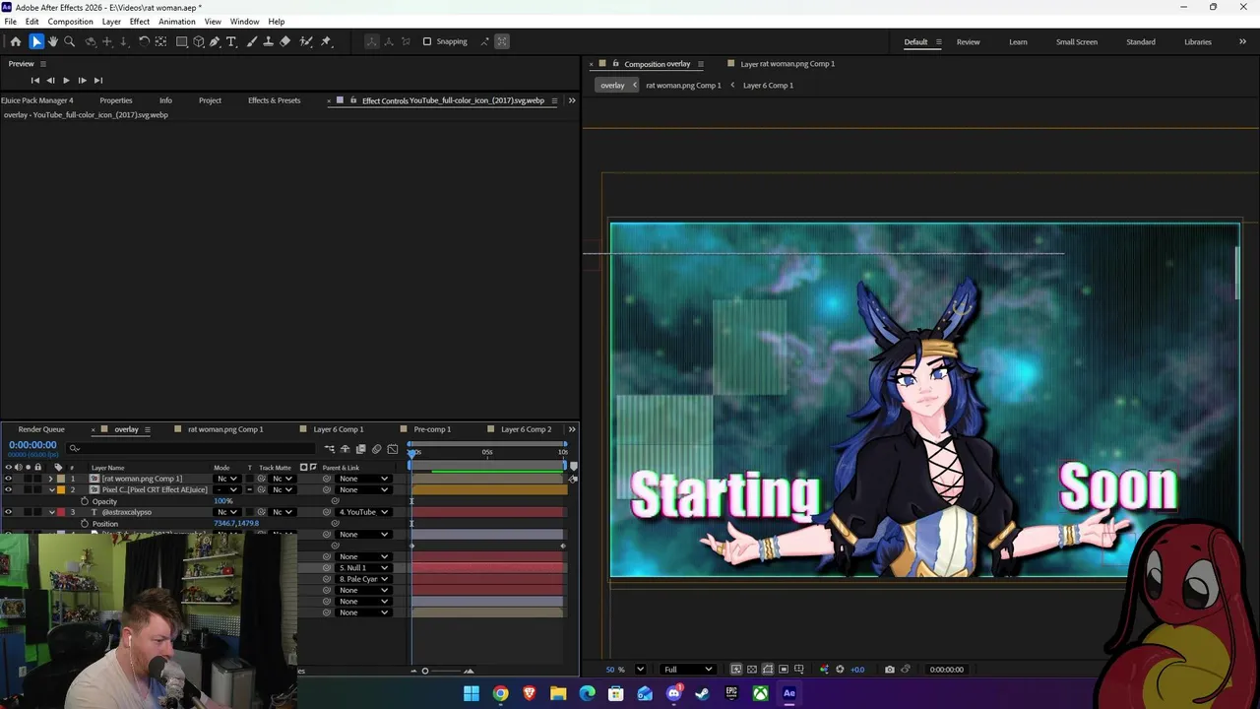
Task: Jump to first frame in Preview panel
Action: point(34,80)
